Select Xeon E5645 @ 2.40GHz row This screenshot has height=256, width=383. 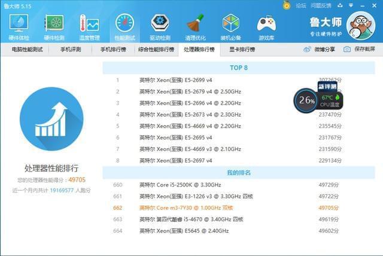click(x=239, y=231)
